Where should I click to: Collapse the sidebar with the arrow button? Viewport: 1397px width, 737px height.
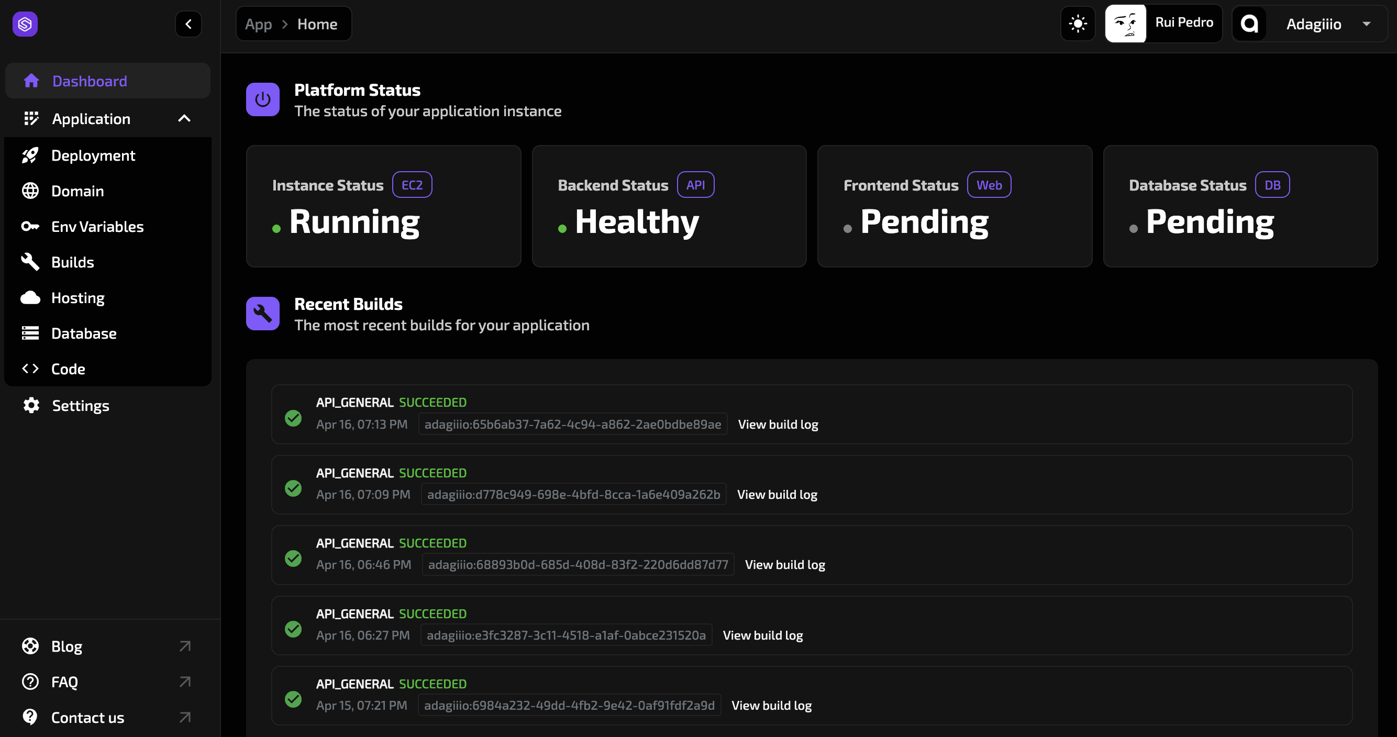pyautogui.click(x=188, y=24)
